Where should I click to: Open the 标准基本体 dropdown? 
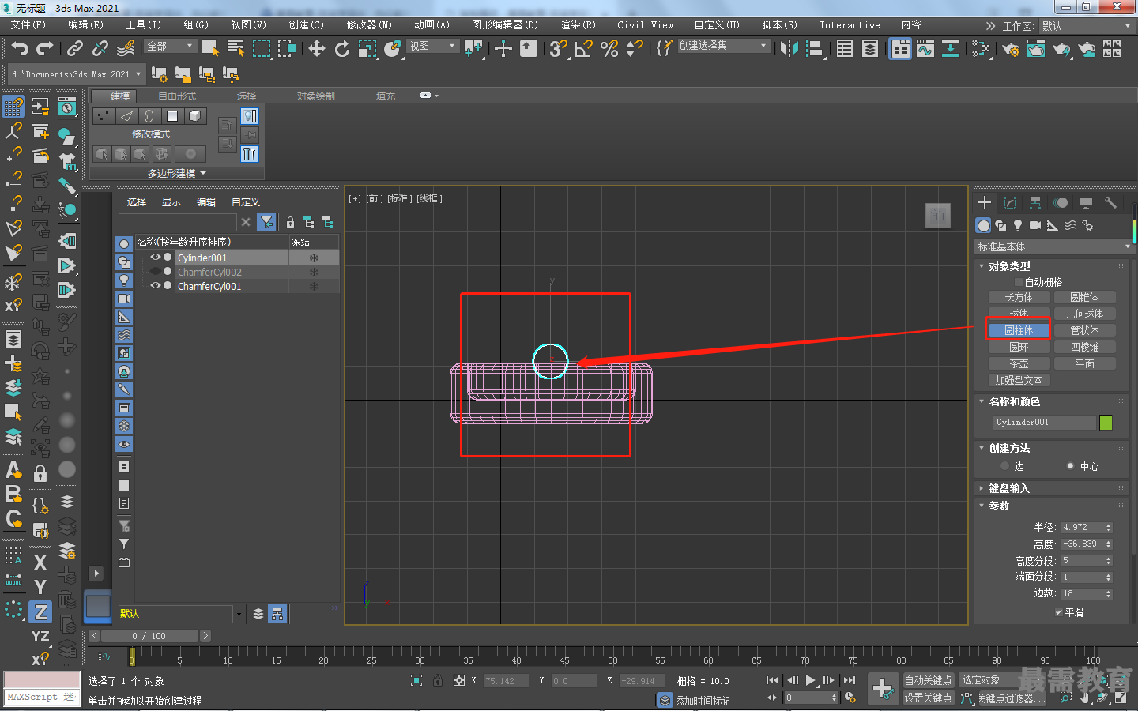[x=1053, y=247]
